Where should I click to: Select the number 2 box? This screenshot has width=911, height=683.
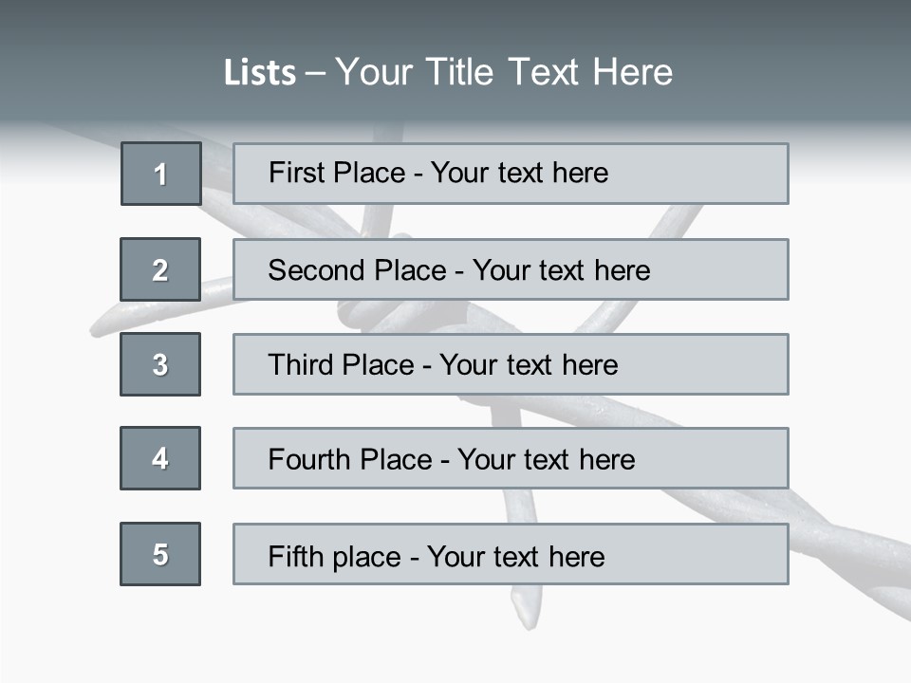(x=160, y=269)
